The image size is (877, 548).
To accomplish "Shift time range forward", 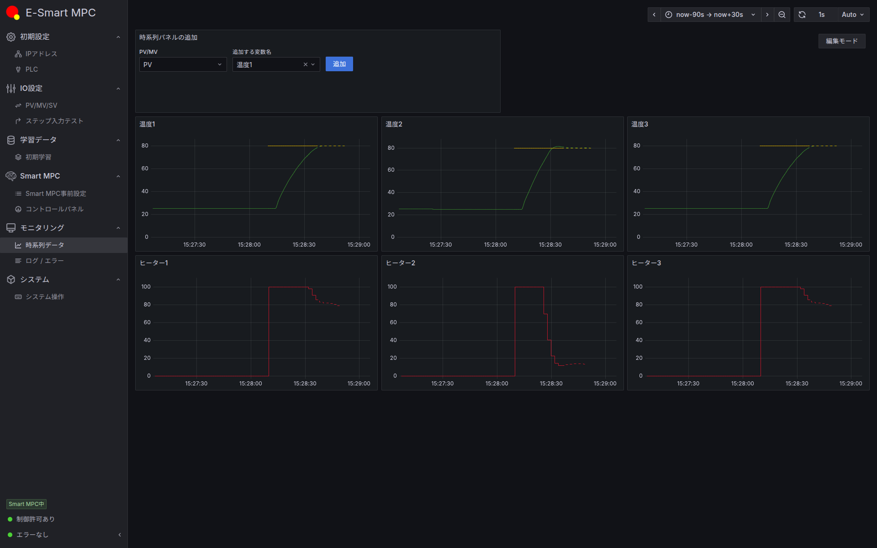I will [x=767, y=15].
